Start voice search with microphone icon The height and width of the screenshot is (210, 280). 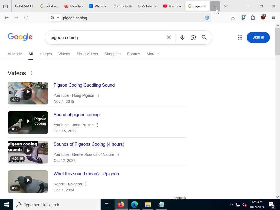[182, 37]
